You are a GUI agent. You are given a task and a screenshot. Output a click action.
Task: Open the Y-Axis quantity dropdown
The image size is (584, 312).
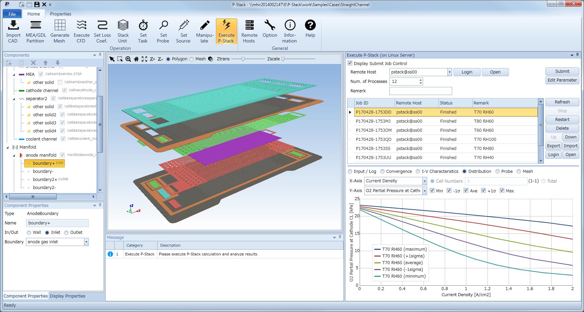pos(425,191)
